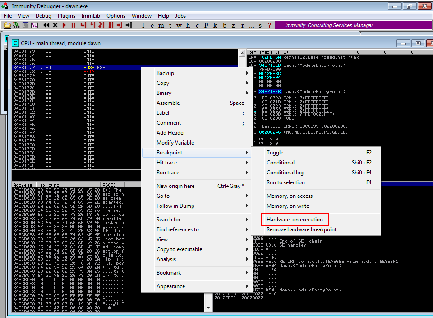Click the Close program X icon

(x=55, y=25)
